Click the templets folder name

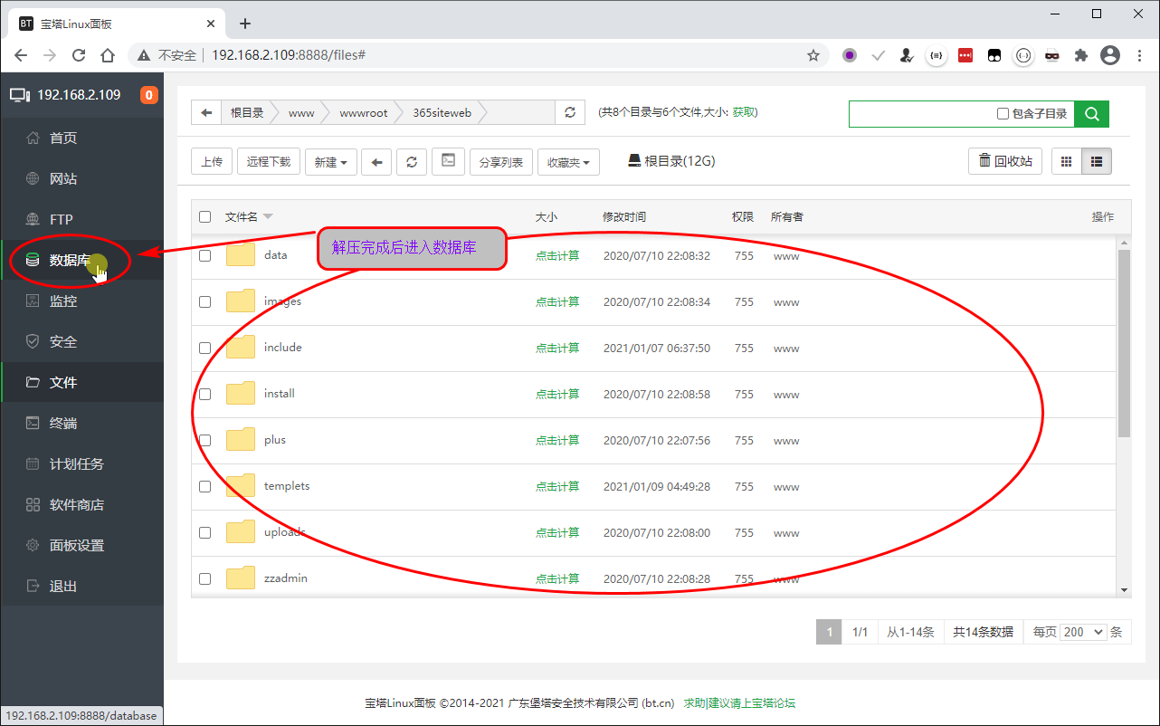tap(287, 486)
